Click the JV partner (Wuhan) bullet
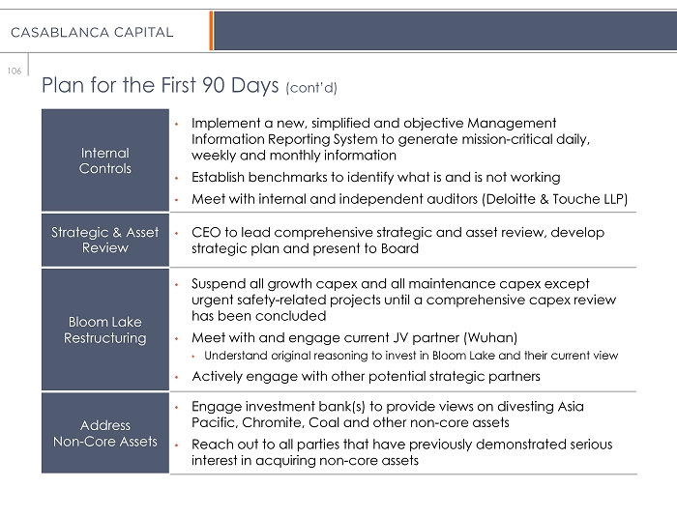 pos(354,337)
